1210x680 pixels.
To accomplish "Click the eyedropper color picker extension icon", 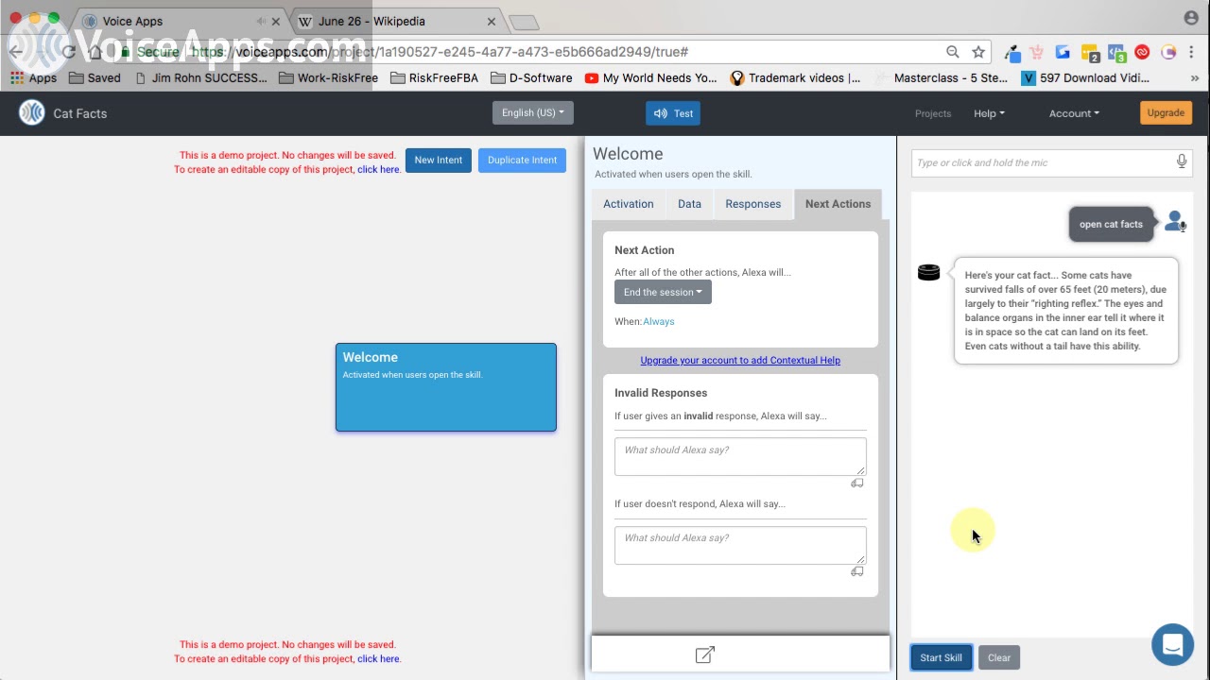I will pyautogui.click(x=1012, y=53).
